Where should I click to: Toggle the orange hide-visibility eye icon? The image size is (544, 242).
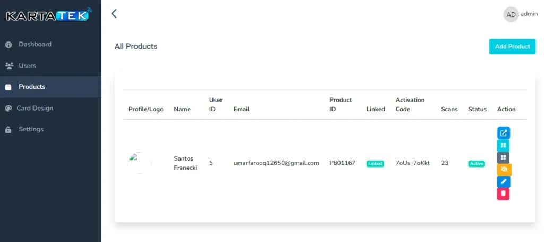[504, 170]
